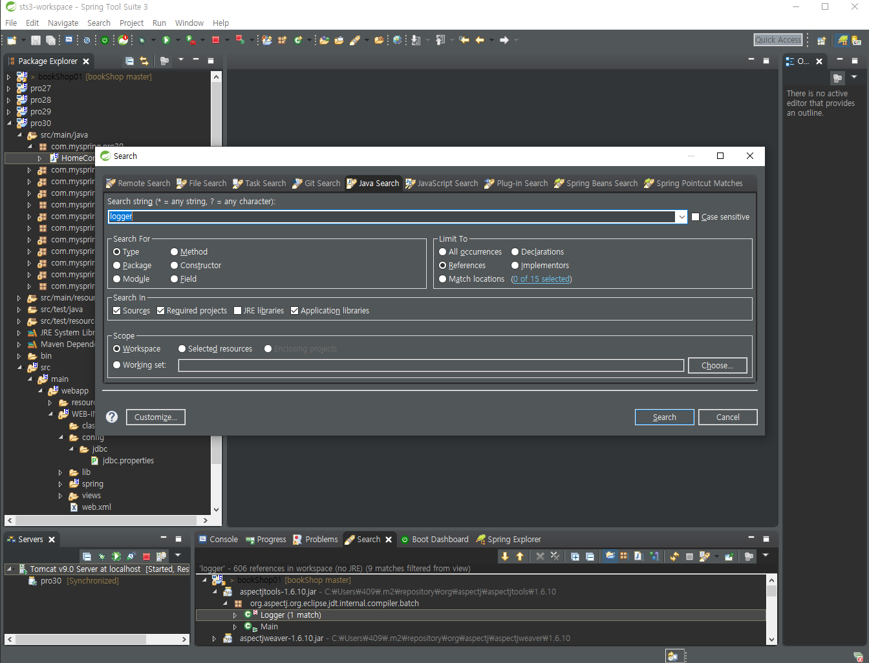Click Expand All in Search view
The width and height of the screenshot is (869, 663).
pos(575,556)
